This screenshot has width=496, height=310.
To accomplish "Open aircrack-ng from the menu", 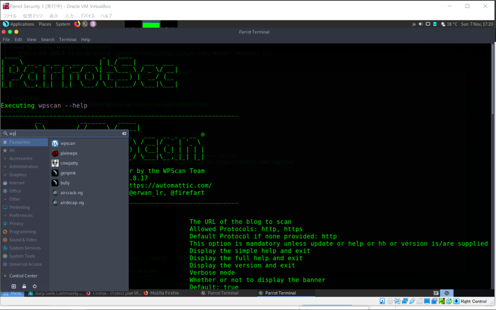I will (x=88, y=193).
